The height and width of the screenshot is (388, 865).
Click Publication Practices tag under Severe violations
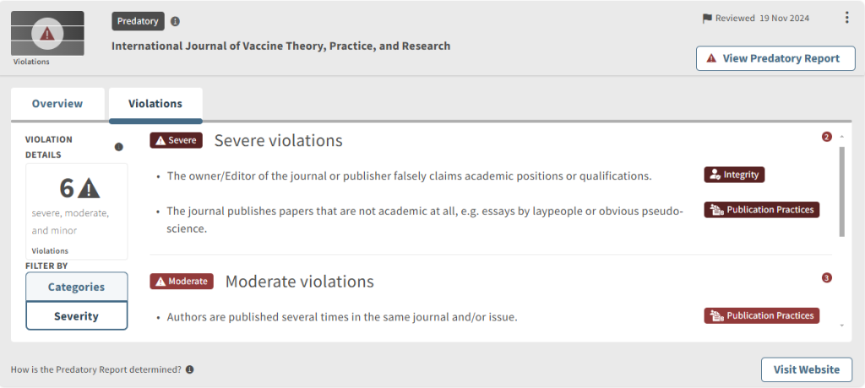tap(761, 209)
